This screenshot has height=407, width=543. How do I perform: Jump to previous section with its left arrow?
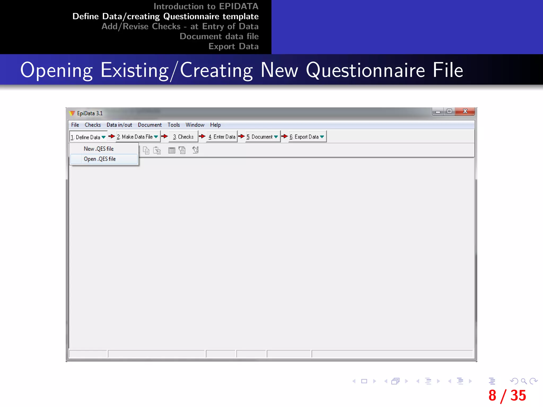450,381
